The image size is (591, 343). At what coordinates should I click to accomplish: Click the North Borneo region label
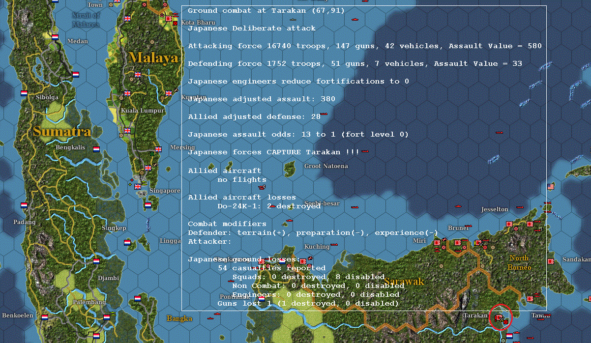point(520,263)
